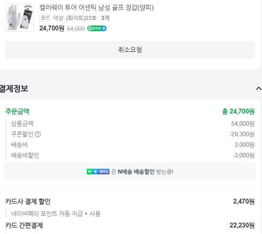The image size is (262, 234).
Task: Click the 상품금액 row label
Action: pyautogui.click(x=22, y=124)
